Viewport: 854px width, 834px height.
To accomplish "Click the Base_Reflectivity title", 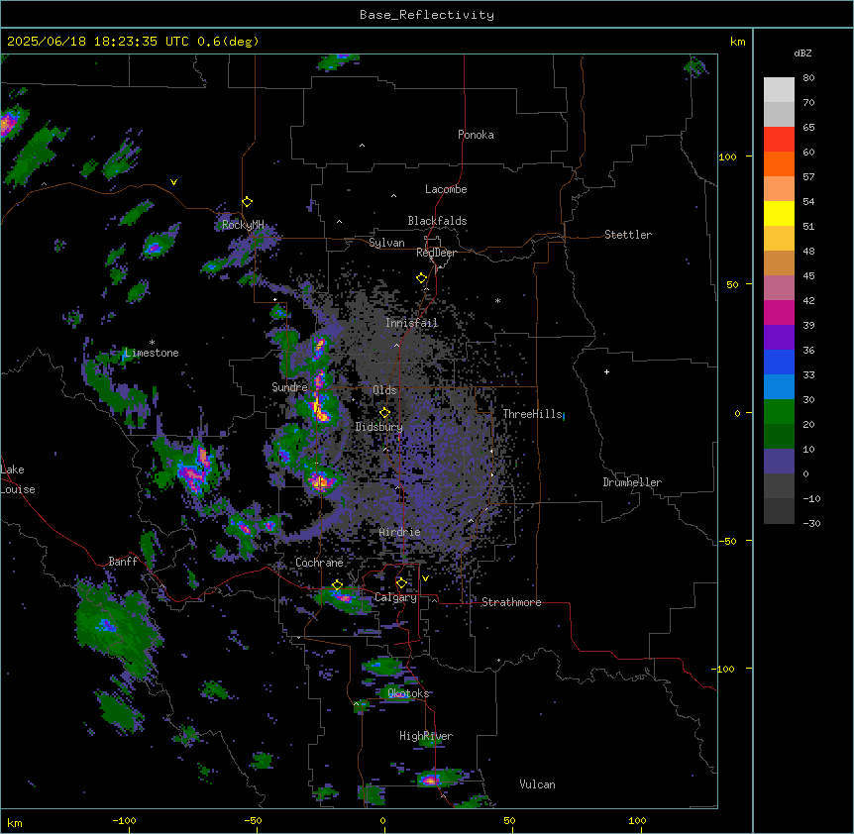I will point(427,15).
